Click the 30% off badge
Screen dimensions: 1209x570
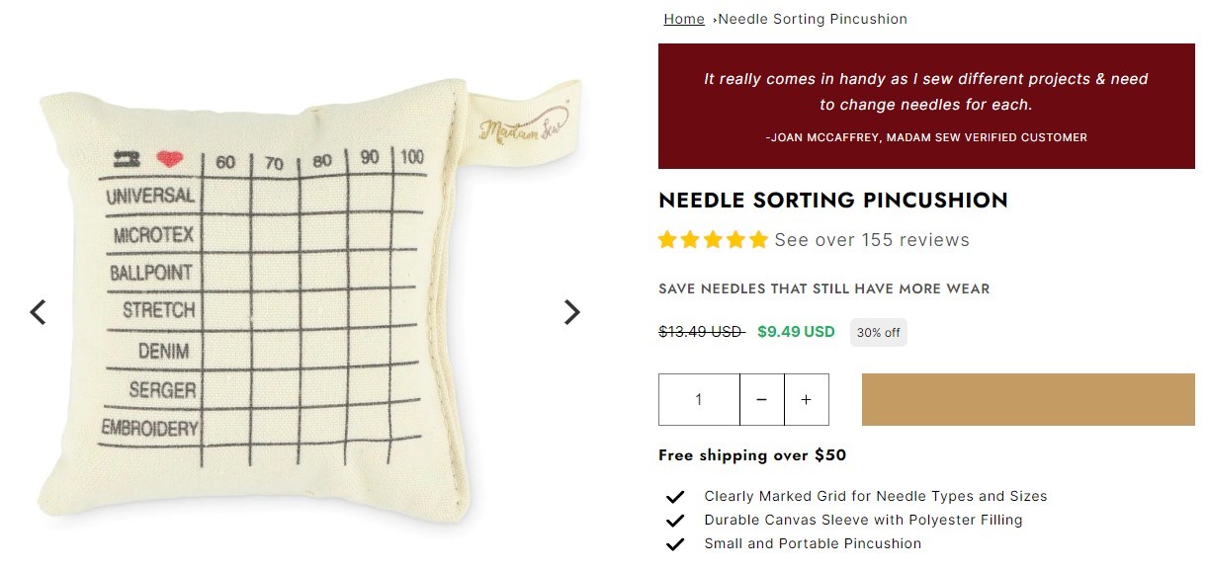[x=878, y=332]
